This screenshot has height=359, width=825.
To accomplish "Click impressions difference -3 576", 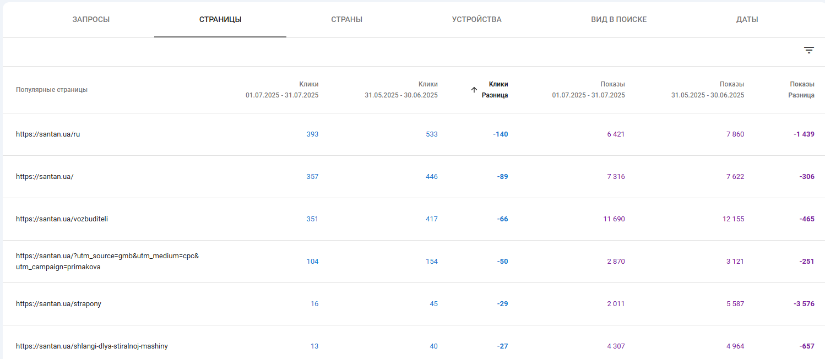I will pyautogui.click(x=804, y=304).
